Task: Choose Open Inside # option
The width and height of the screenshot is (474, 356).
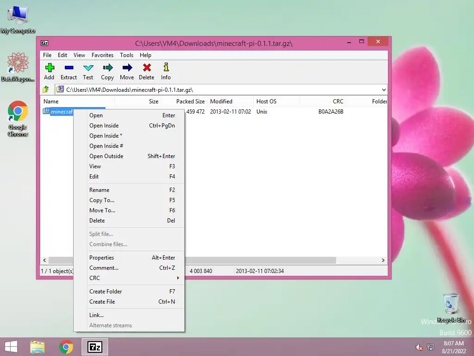Action: click(135, 146)
